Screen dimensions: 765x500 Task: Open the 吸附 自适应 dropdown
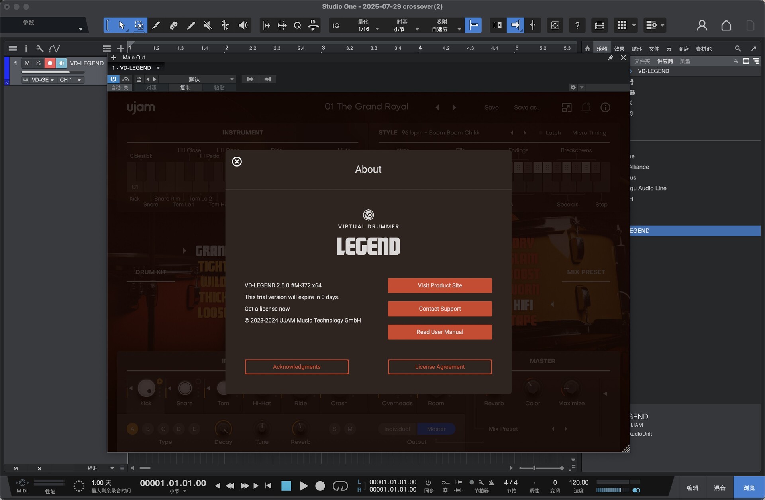pyautogui.click(x=445, y=26)
